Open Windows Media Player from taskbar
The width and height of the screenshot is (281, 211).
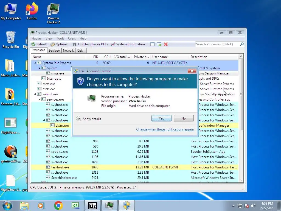[x=41, y=206]
